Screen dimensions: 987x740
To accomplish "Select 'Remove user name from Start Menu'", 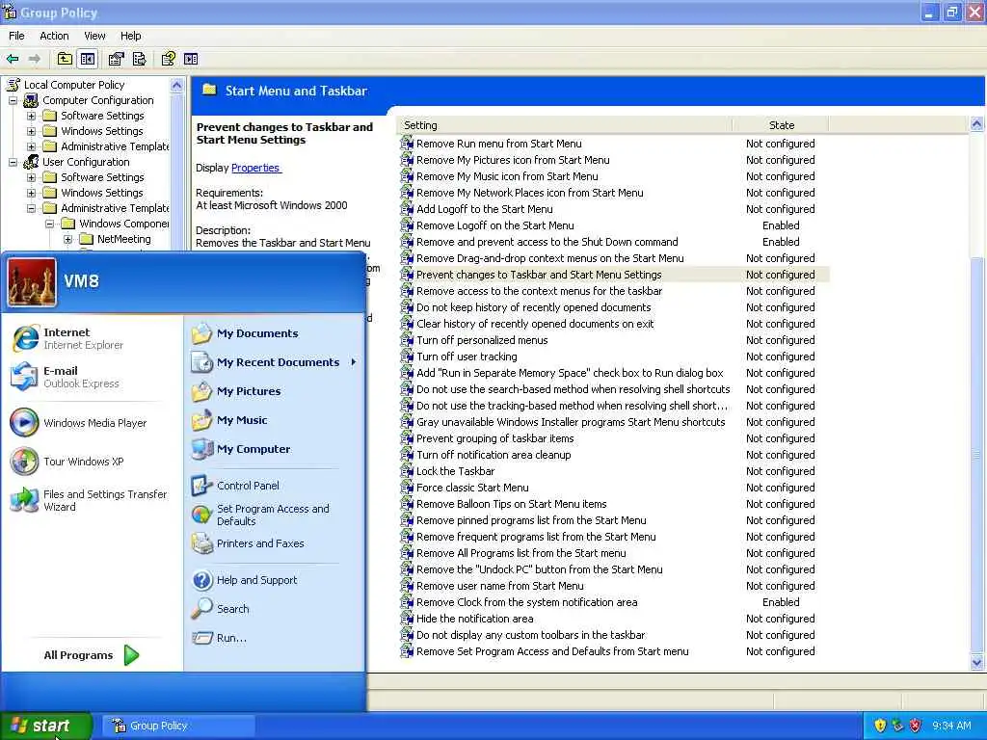I will (x=500, y=586).
